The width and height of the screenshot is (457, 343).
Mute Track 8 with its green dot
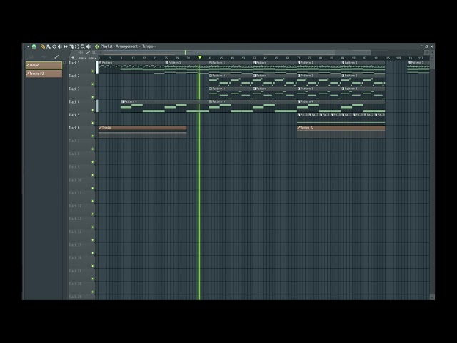coord(93,162)
